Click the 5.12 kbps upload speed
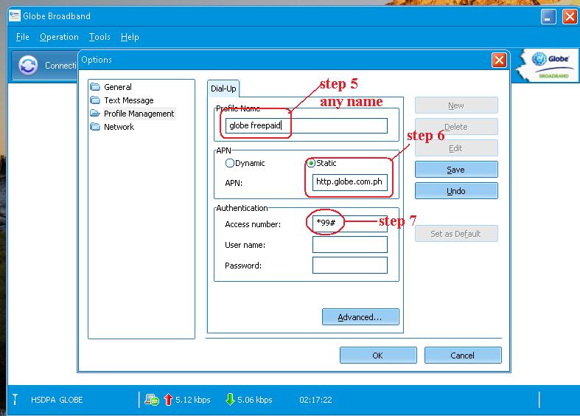The image size is (580, 416). click(x=192, y=400)
